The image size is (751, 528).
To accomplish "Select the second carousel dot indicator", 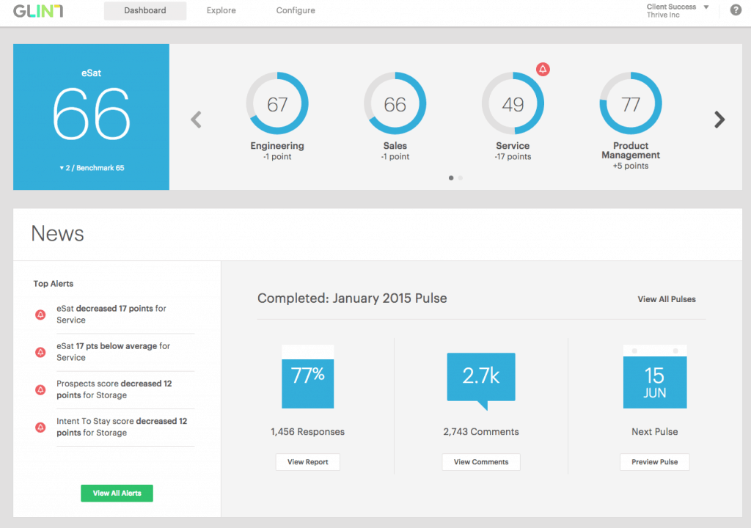I will tap(461, 177).
